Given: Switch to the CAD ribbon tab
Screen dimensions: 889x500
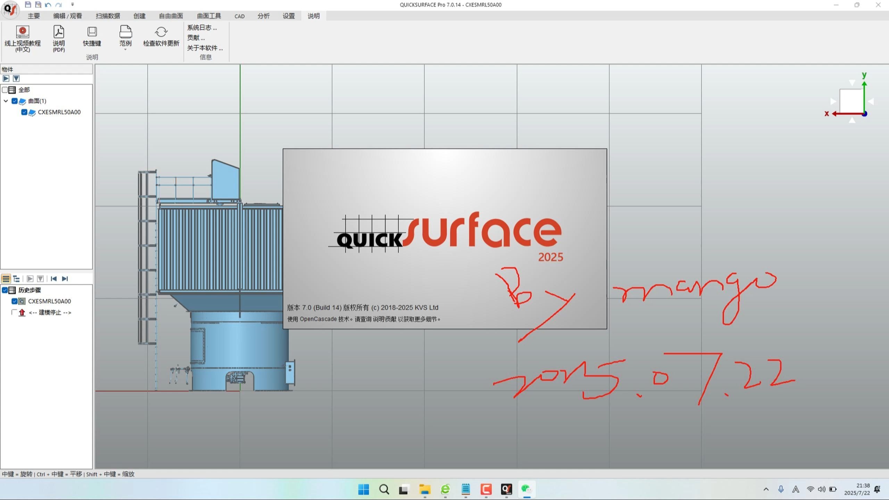Looking at the screenshot, I should [x=239, y=16].
